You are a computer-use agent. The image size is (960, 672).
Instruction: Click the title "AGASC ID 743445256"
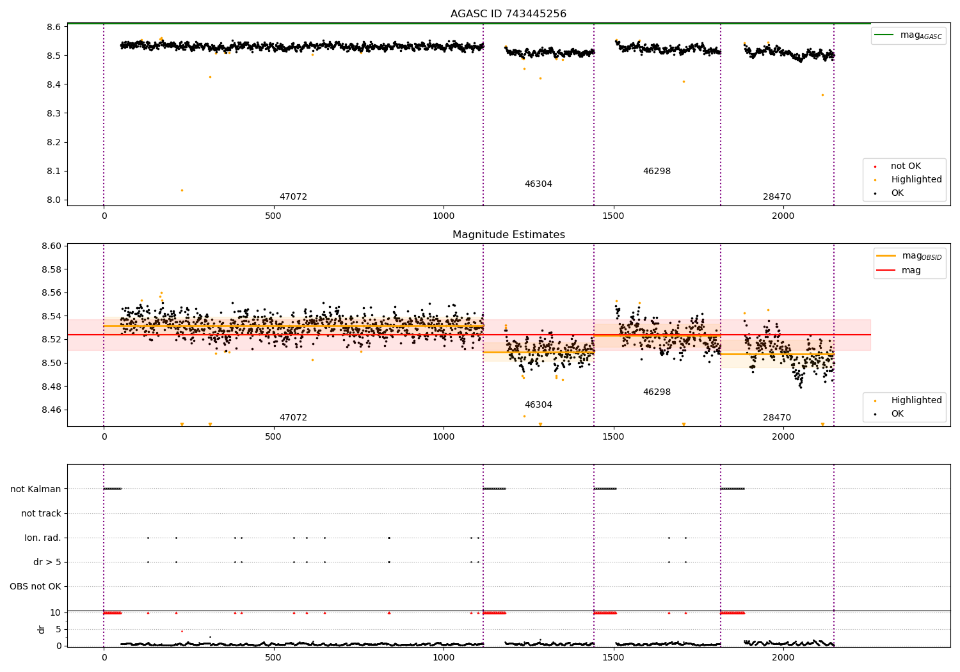[x=508, y=13]
